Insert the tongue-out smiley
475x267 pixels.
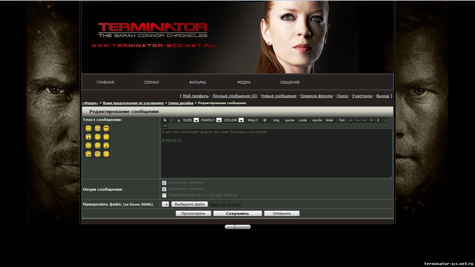point(88,154)
